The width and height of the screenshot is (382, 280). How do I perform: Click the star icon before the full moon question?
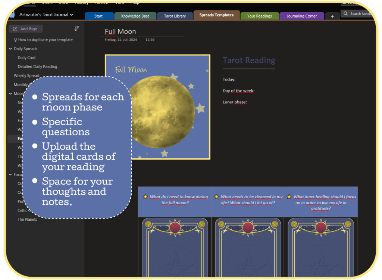coord(145,197)
